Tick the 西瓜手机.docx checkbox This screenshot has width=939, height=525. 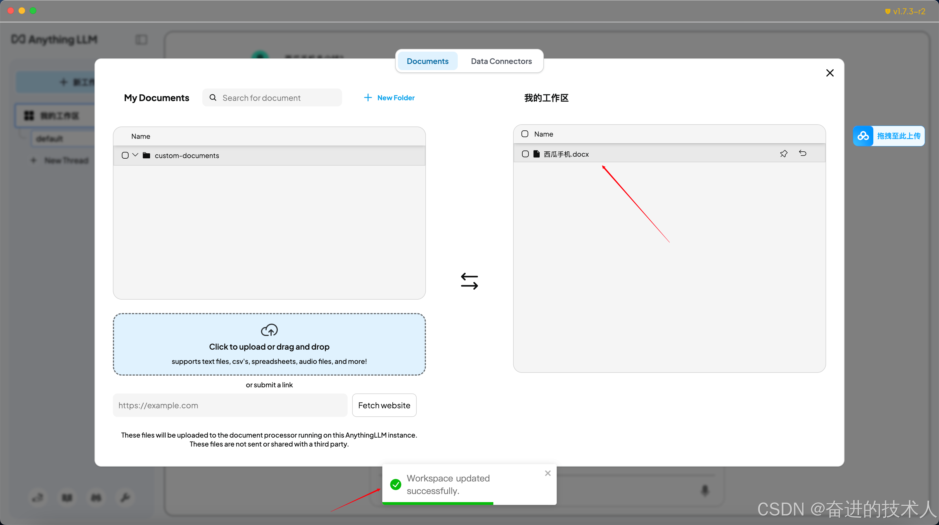pyautogui.click(x=525, y=154)
